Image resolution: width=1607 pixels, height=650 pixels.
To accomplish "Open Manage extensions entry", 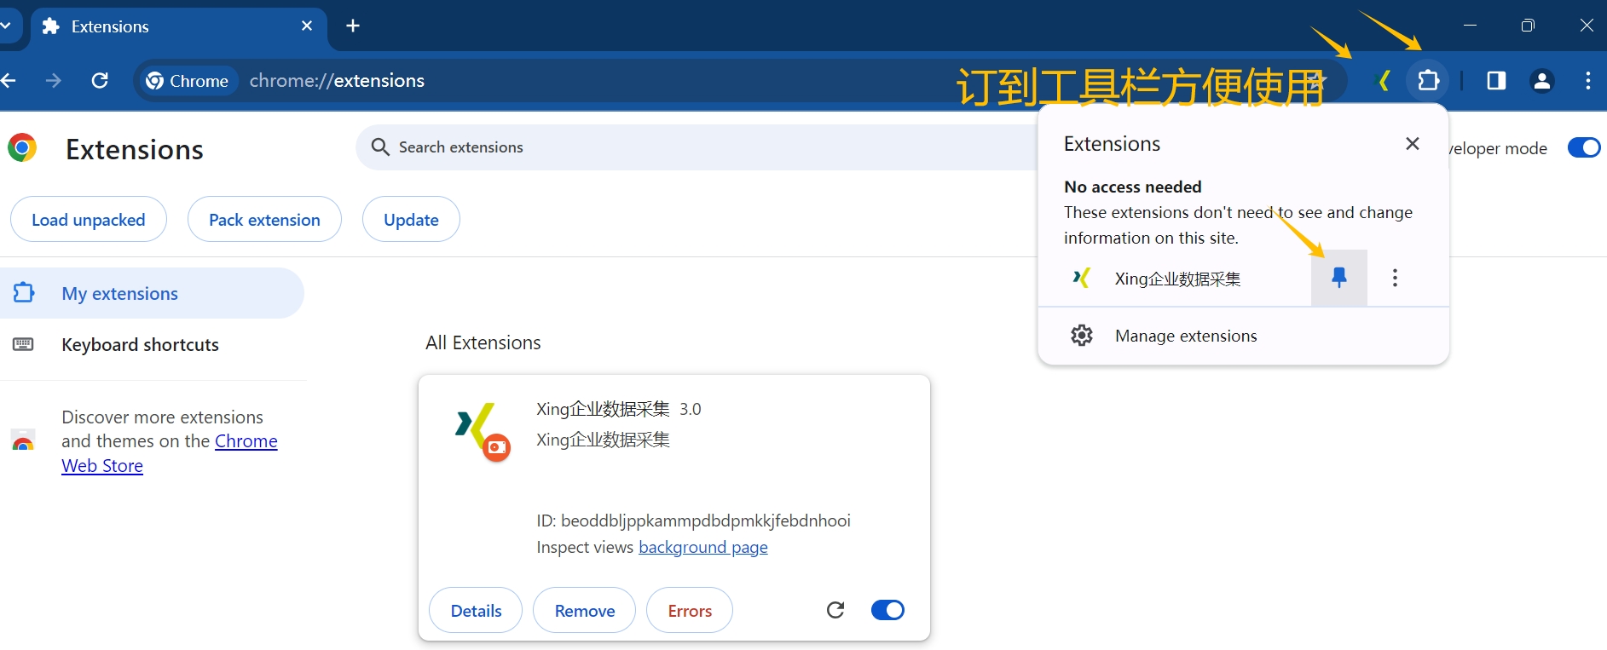I will (x=1243, y=336).
